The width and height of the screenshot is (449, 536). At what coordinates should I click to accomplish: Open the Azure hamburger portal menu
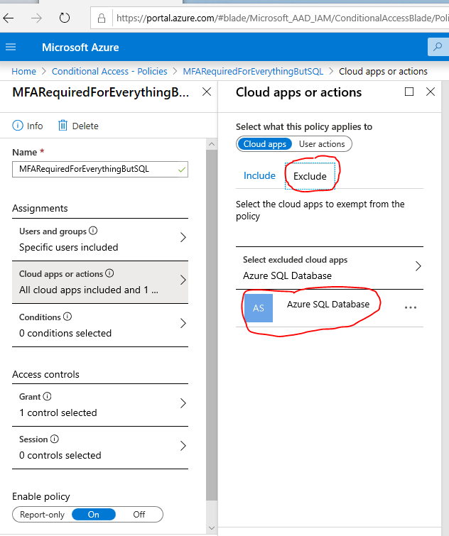11,47
